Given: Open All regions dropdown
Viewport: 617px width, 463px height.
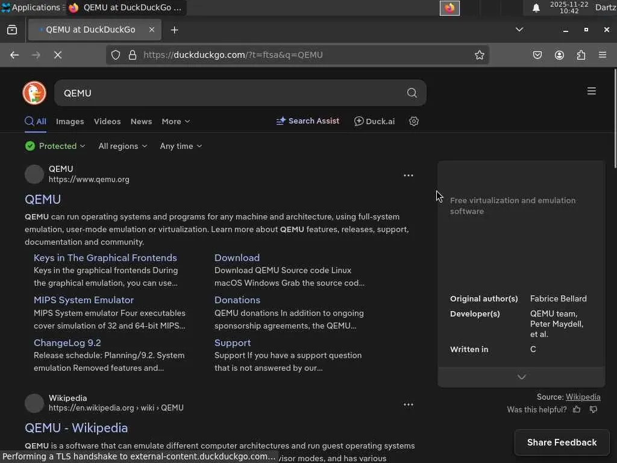Looking at the screenshot, I should pyautogui.click(x=123, y=146).
